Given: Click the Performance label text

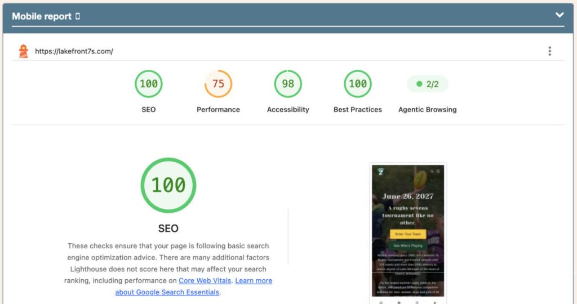Looking at the screenshot, I should tap(218, 110).
